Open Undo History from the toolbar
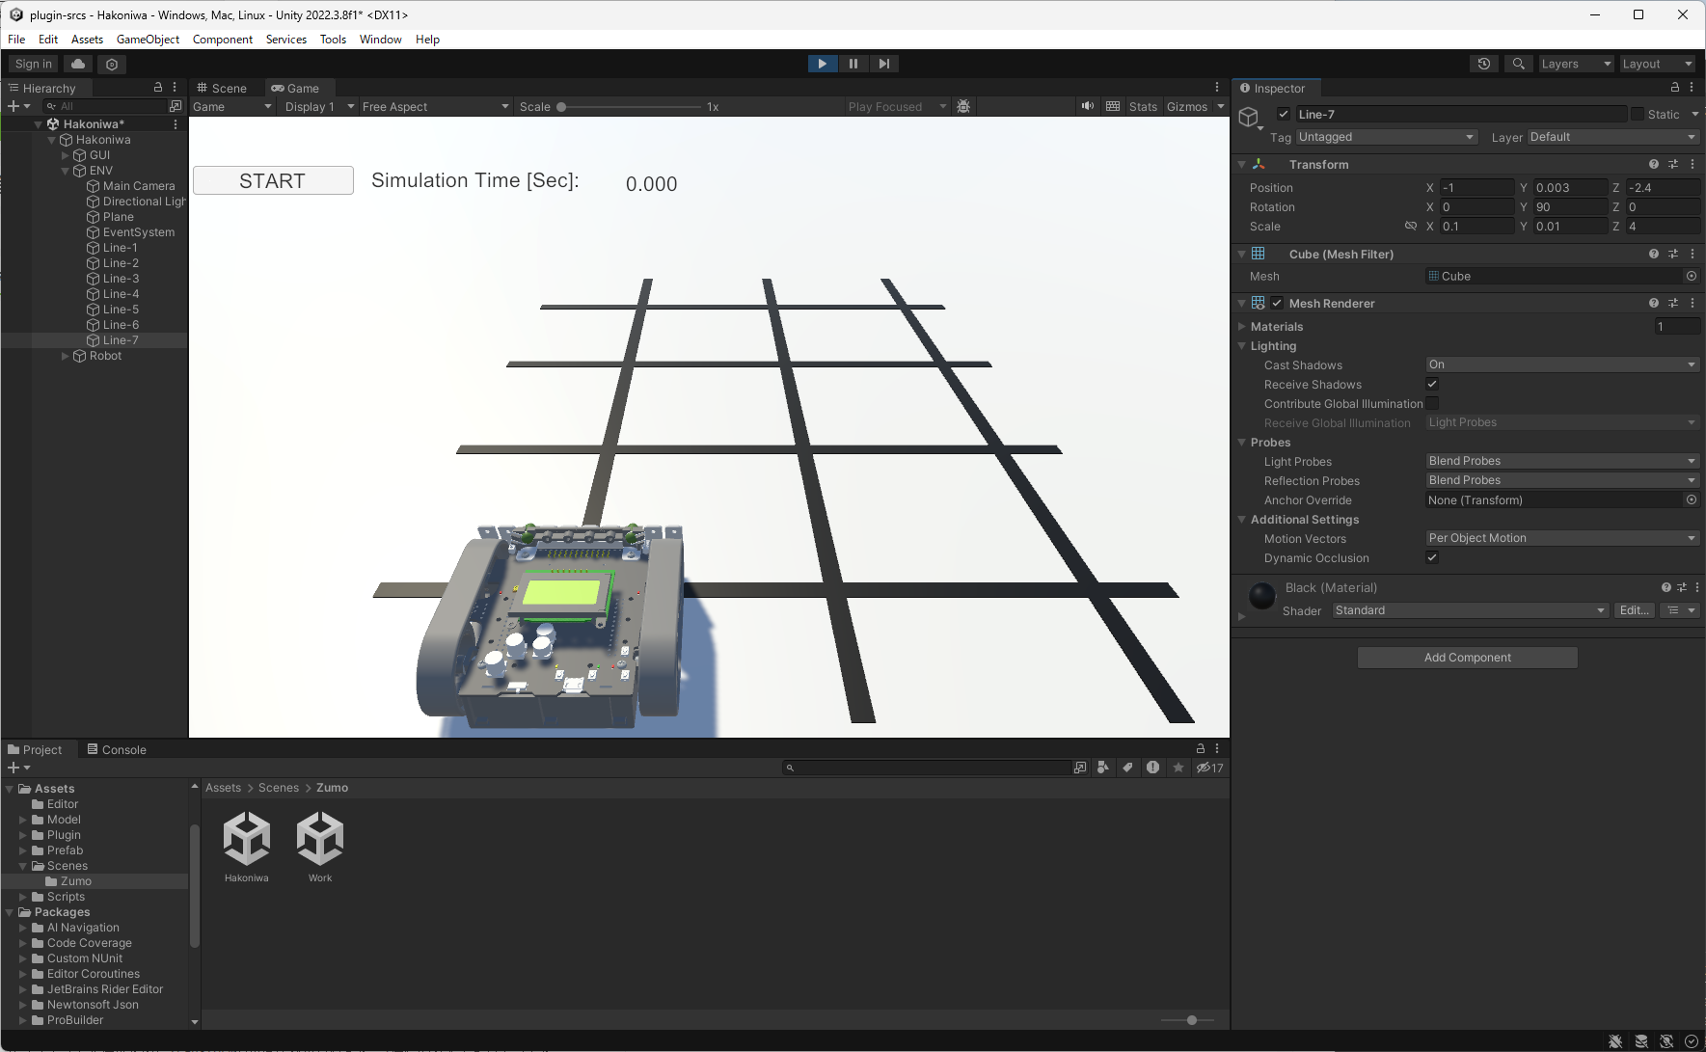 pyautogui.click(x=1484, y=64)
